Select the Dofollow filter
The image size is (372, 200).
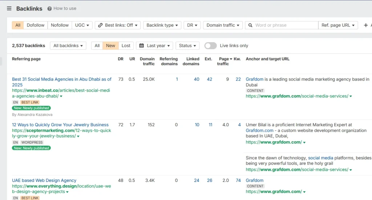click(x=35, y=25)
